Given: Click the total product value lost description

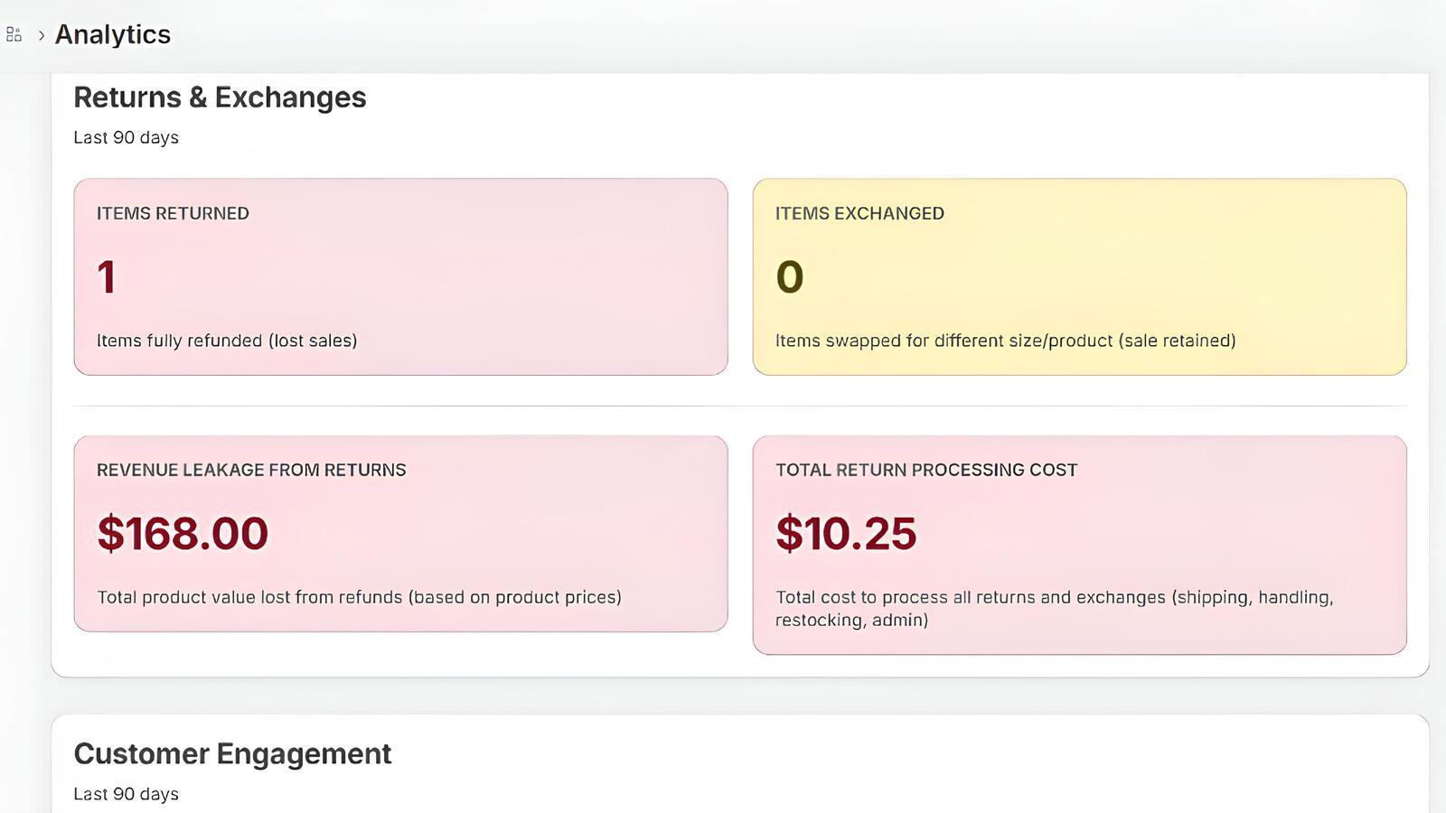Looking at the screenshot, I should 359,597.
